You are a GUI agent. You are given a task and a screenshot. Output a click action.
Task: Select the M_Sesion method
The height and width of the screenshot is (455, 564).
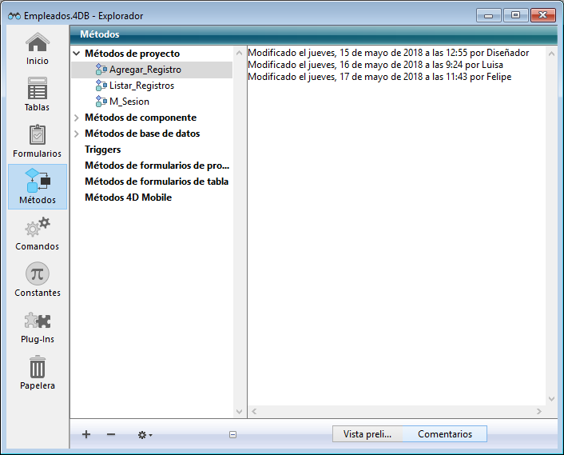point(129,102)
